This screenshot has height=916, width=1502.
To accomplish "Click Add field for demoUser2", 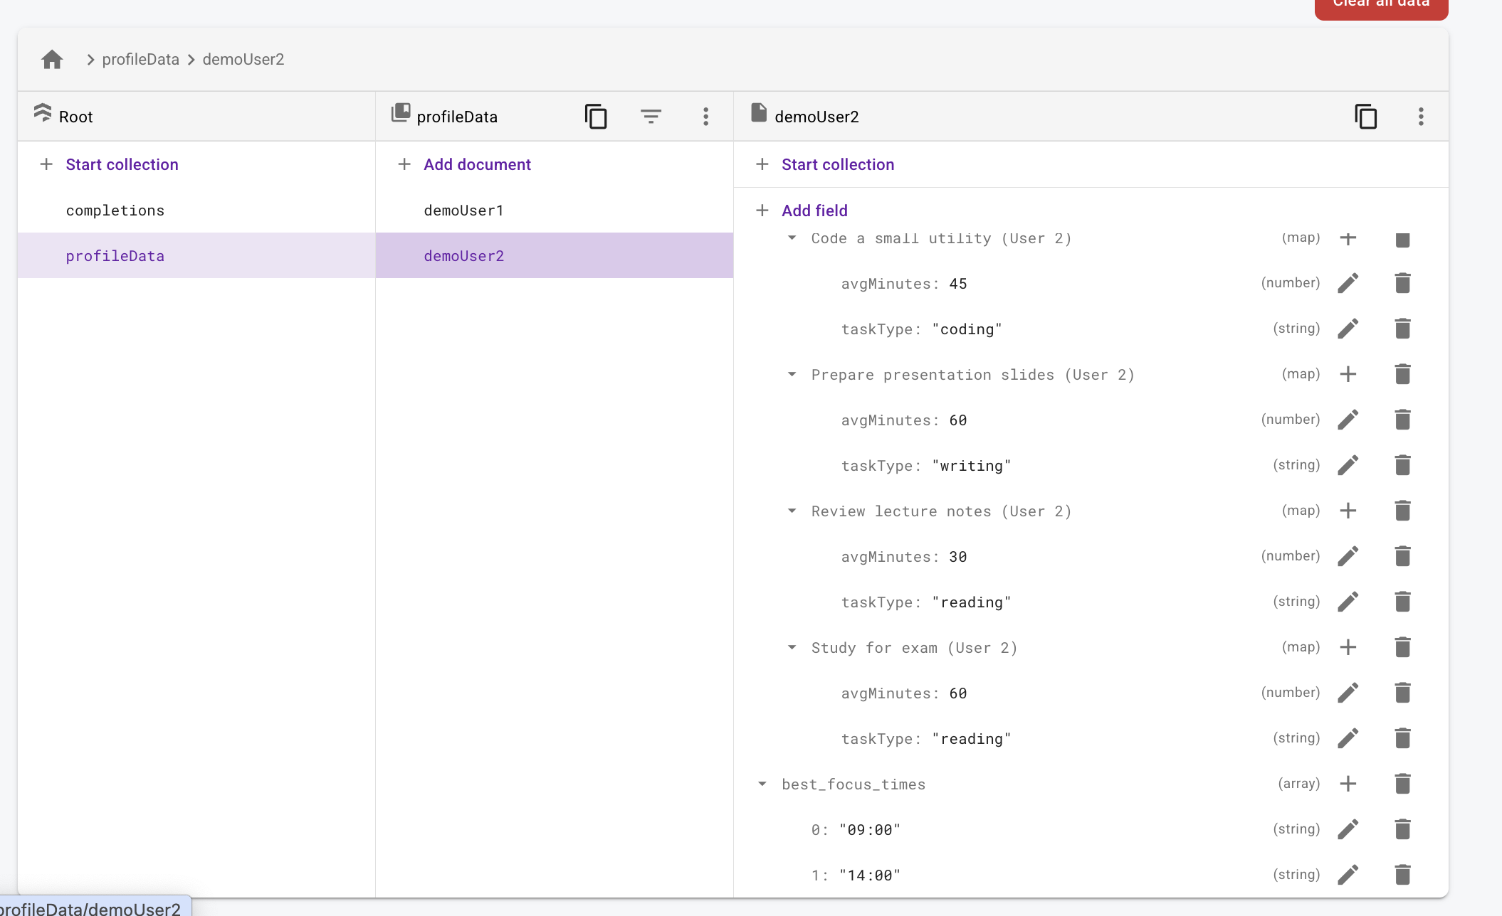I will tap(814, 211).
